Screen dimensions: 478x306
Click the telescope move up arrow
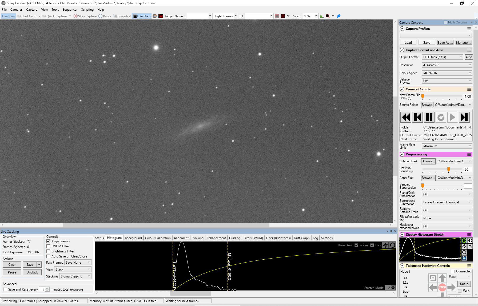(442, 278)
